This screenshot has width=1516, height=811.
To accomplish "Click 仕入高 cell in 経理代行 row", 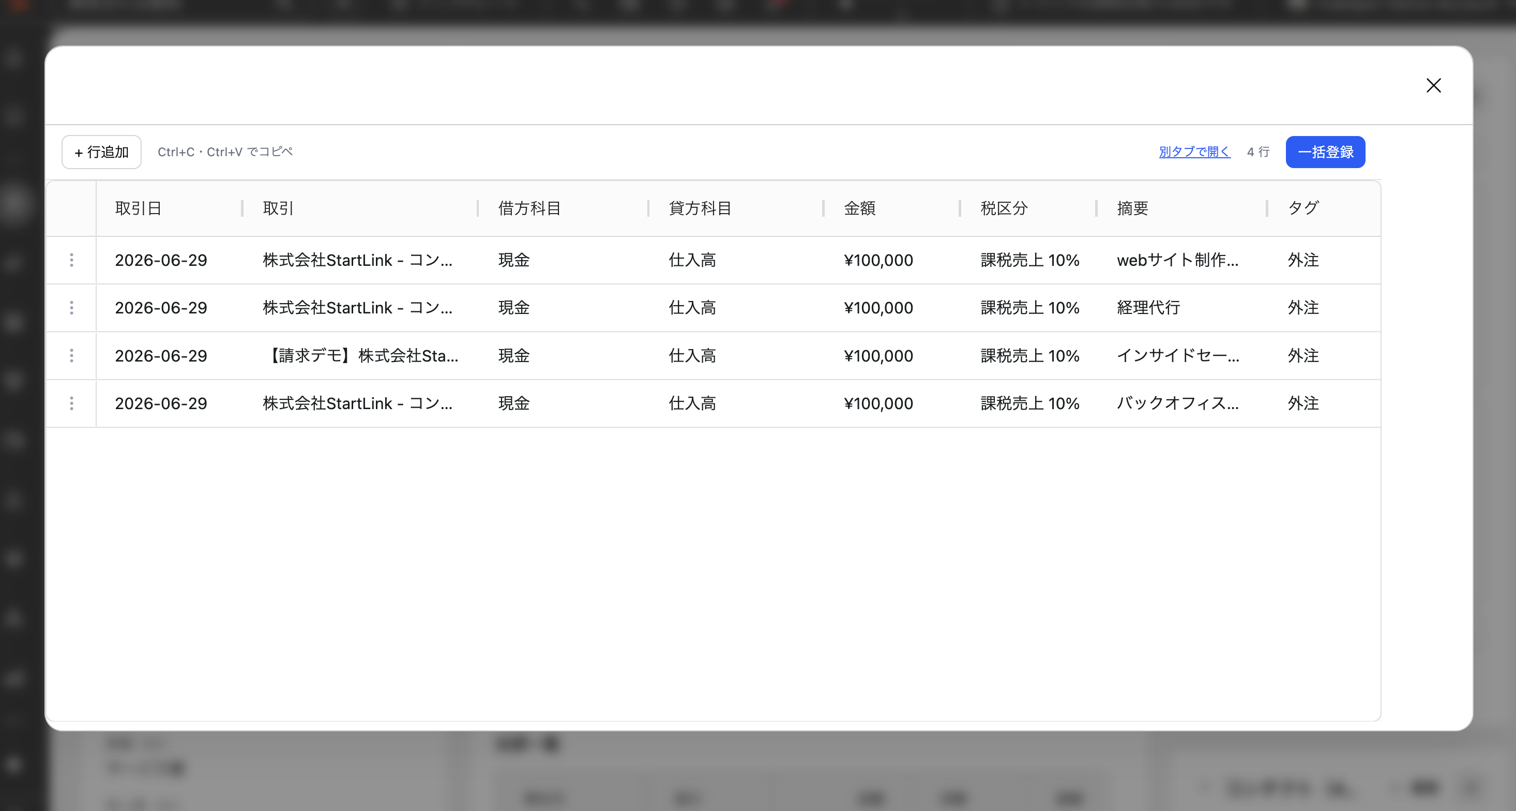I will coord(736,308).
